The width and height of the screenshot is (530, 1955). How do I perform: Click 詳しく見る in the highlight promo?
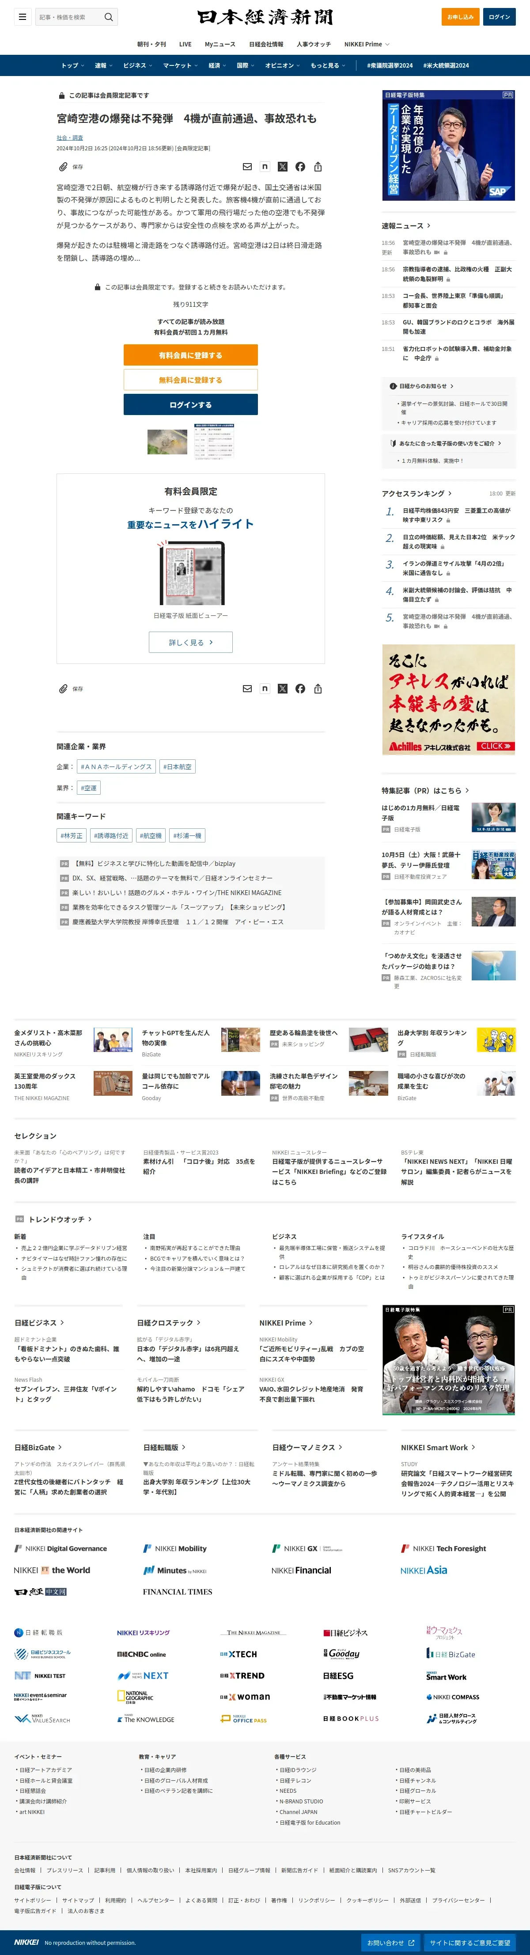(x=190, y=642)
